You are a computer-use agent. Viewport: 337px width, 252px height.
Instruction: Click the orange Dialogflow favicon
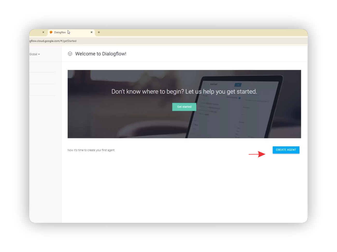pos(51,32)
